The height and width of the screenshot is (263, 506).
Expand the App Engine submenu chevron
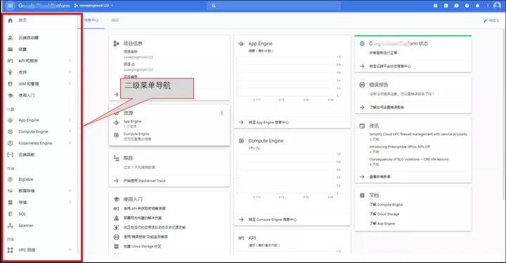click(70, 120)
